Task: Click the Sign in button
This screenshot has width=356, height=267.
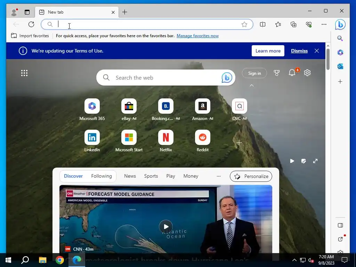Action: [x=254, y=73]
